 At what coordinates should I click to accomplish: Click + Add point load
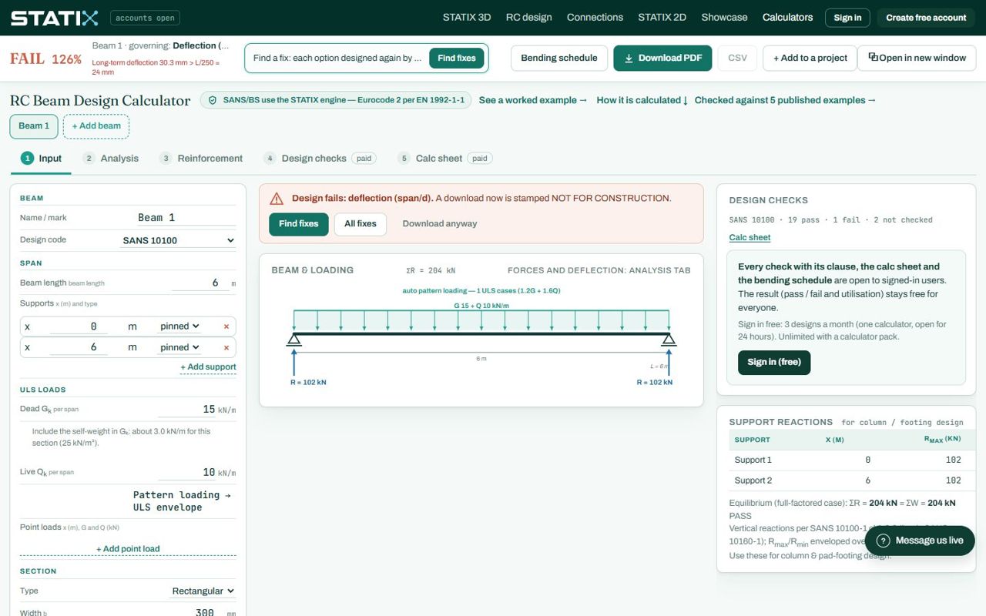tap(128, 549)
